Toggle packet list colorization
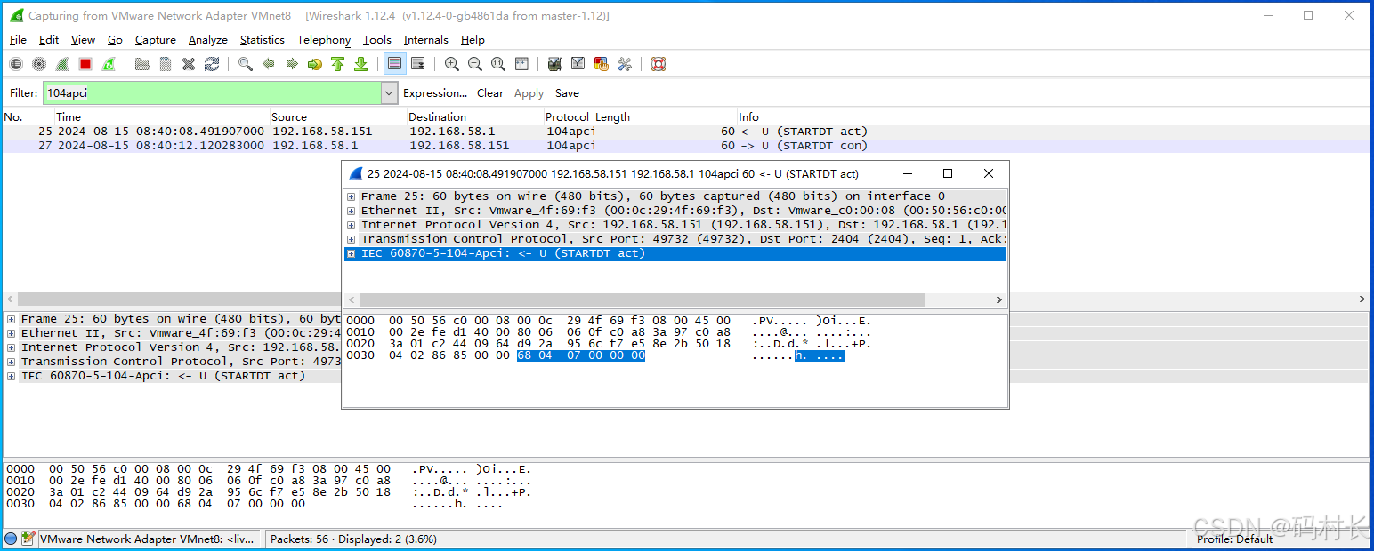This screenshot has height=551, width=1374. (x=395, y=64)
